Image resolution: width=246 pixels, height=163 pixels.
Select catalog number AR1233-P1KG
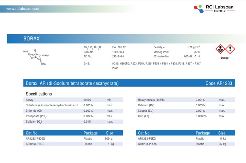(35, 144)
